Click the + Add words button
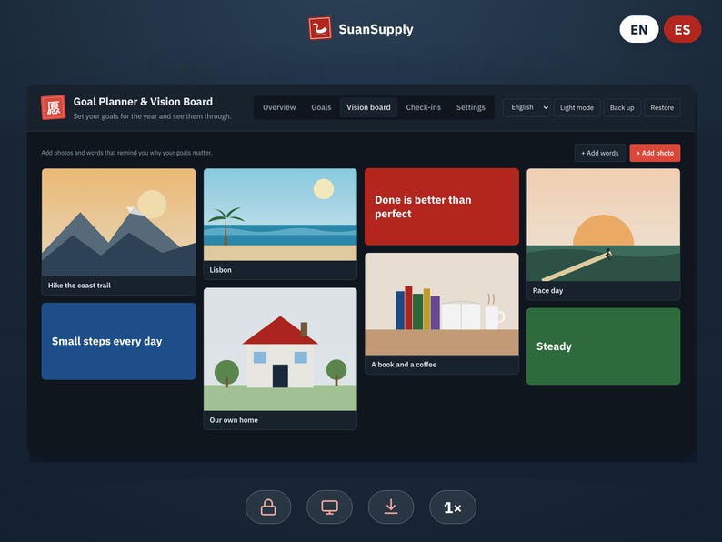 599,153
